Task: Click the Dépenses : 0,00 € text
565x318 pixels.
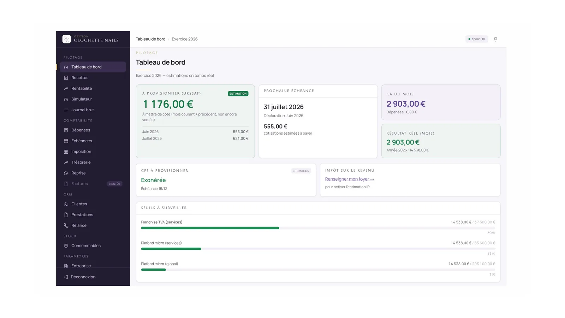Action: click(402, 112)
